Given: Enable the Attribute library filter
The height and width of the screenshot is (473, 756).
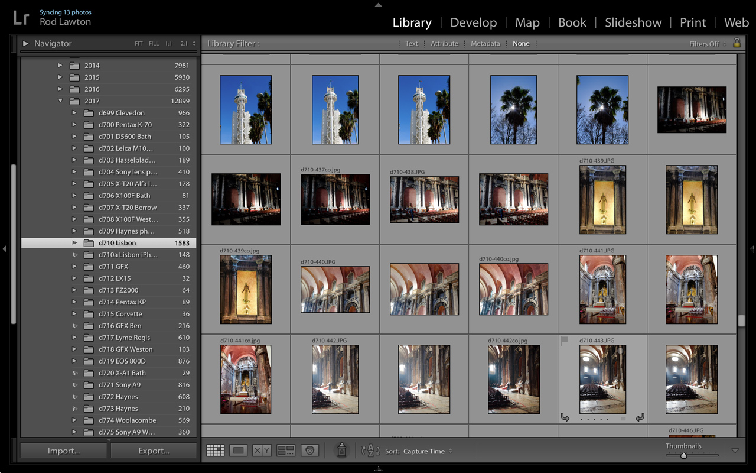Looking at the screenshot, I should point(444,44).
